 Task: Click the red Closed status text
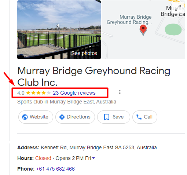43,158
